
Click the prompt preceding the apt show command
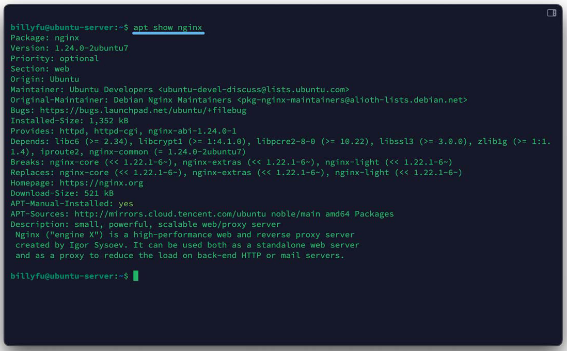click(69, 27)
